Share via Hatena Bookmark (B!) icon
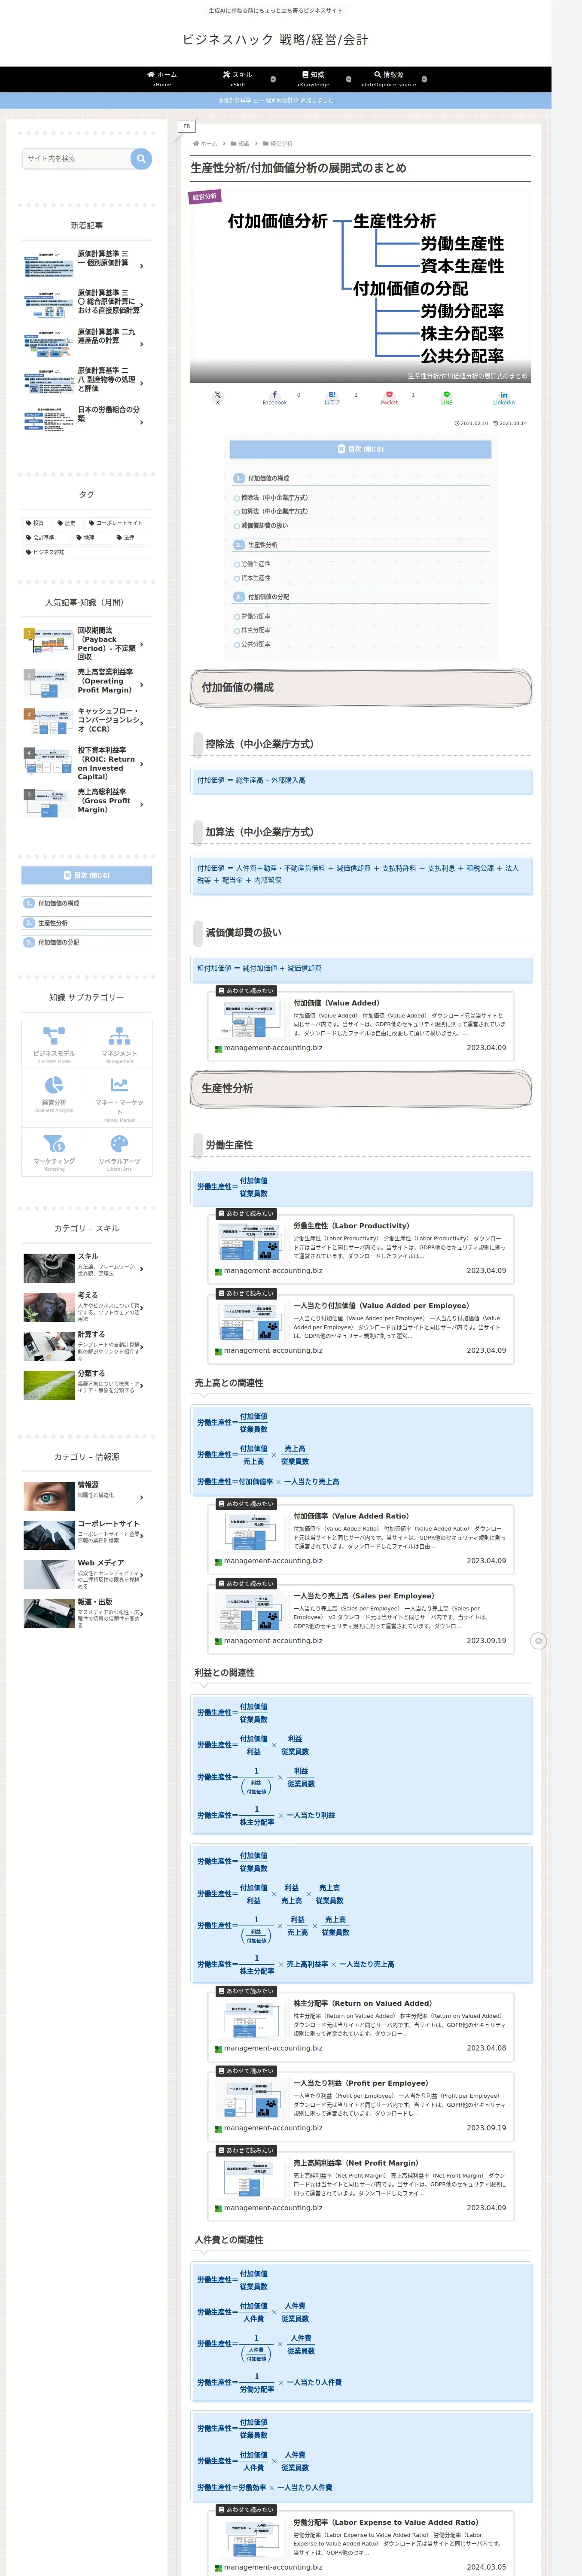Image resolution: width=582 pixels, height=2576 pixels. (x=332, y=397)
